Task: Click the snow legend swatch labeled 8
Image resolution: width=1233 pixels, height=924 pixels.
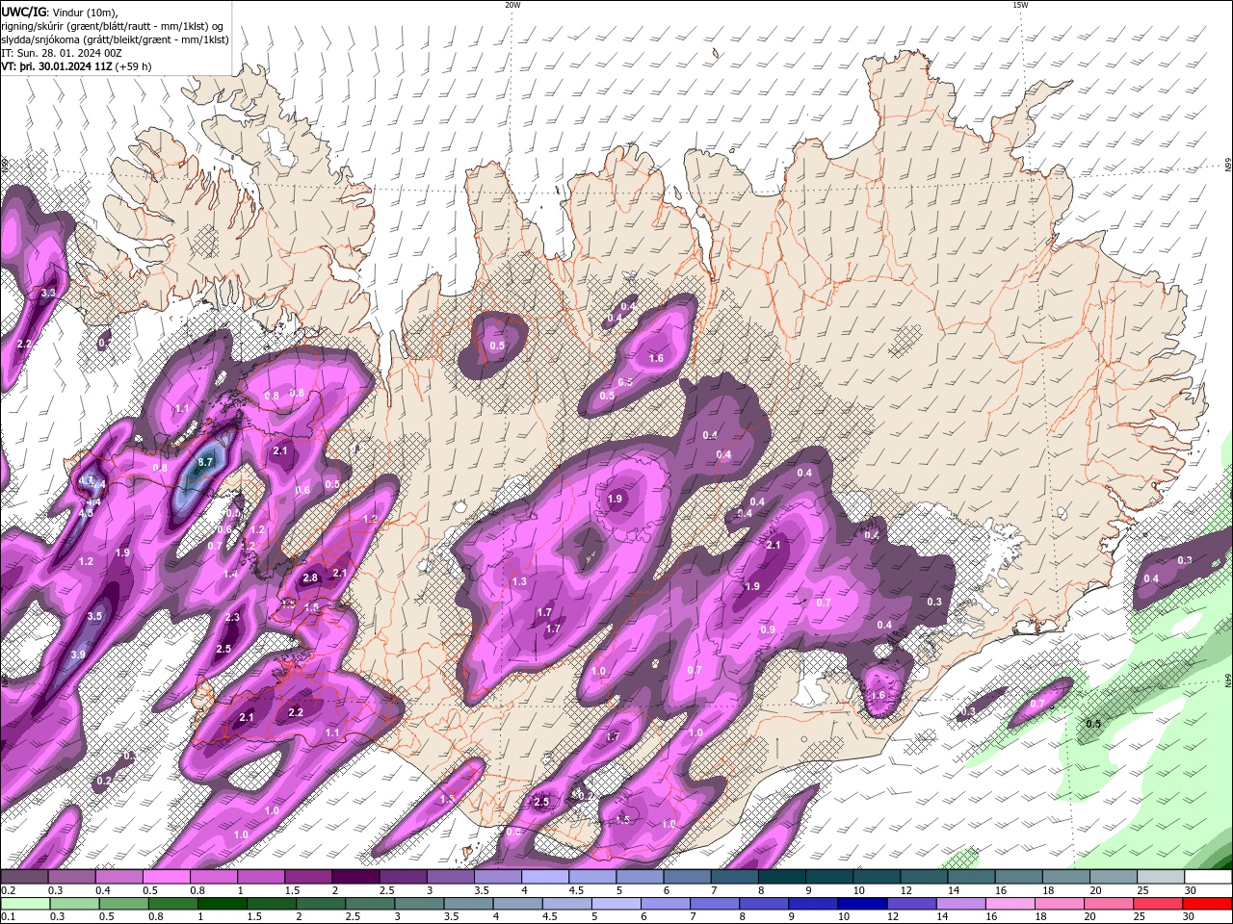Action: (781, 877)
